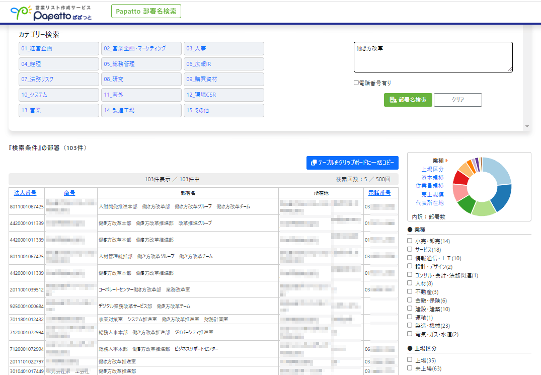
Task: Check the 未上場(63) filter
Action: 410,368
